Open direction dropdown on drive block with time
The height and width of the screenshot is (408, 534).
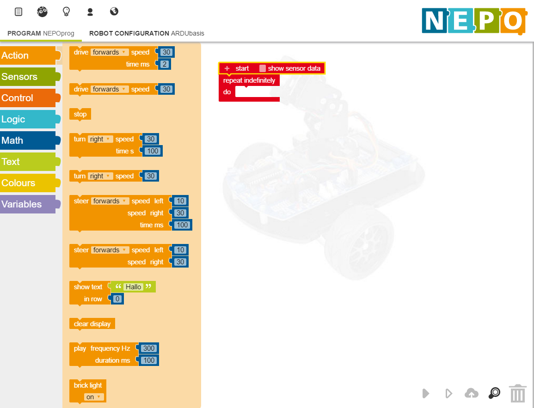point(110,52)
